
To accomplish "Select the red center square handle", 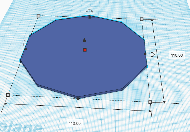I will [x=85, y=50].
